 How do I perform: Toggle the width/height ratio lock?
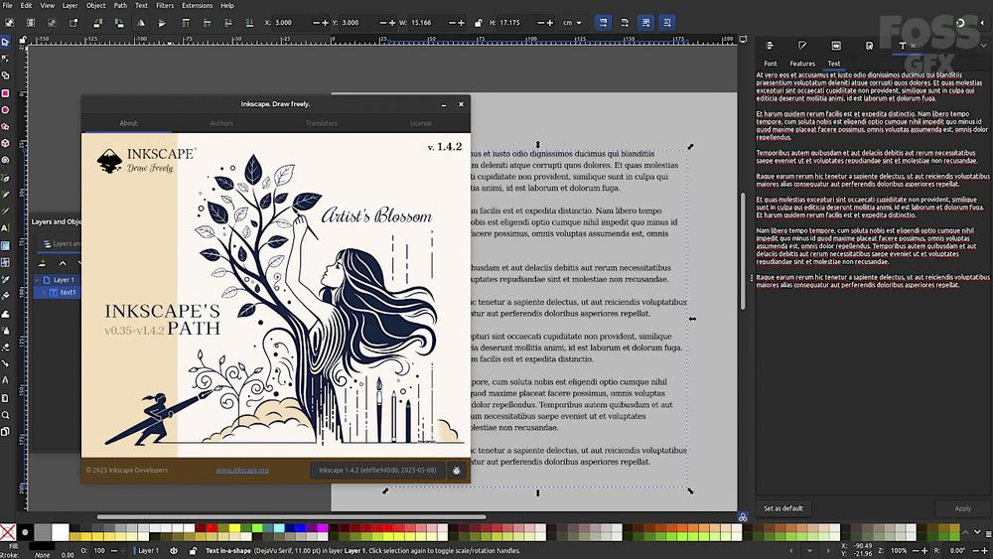(479, 23)
